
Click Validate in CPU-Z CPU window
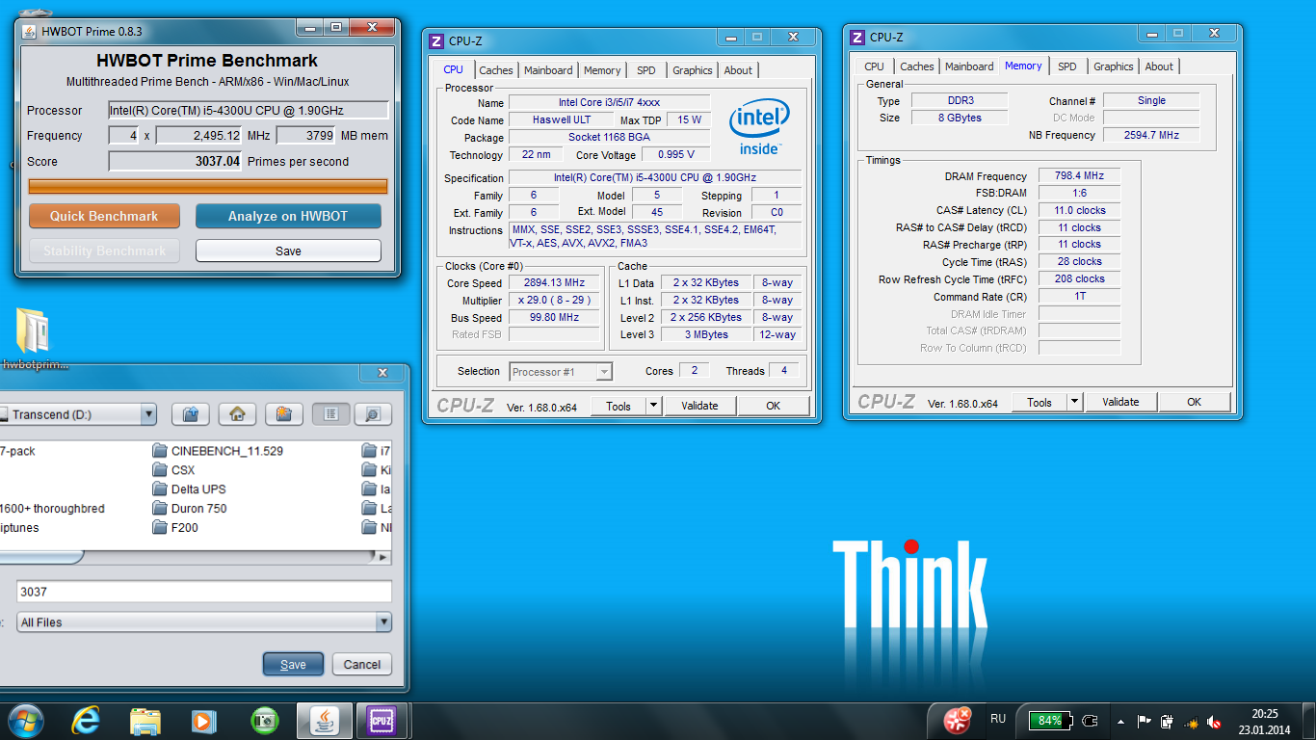[x=699, y=406]
